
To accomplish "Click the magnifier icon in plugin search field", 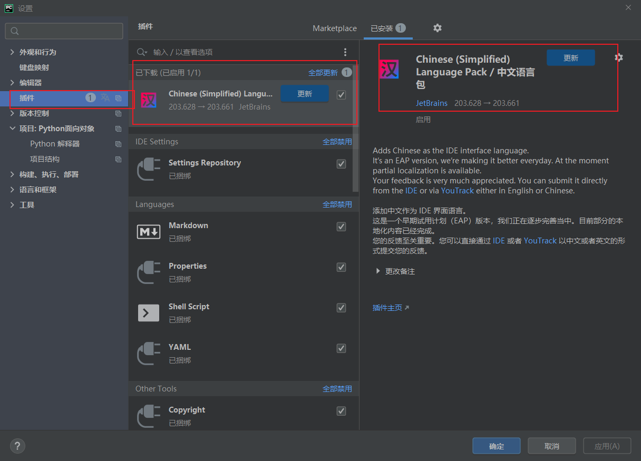I will tap(142, 52).
